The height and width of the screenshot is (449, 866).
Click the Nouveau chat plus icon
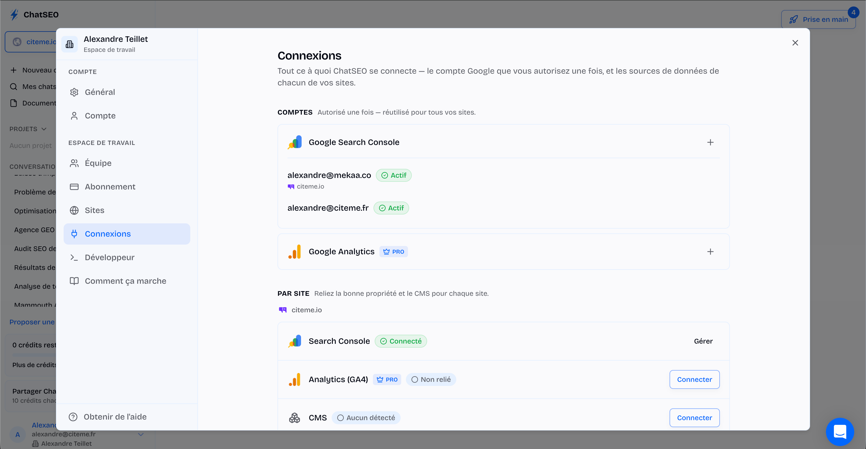pos(14,70)
